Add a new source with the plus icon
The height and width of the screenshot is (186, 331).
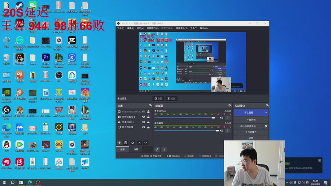click(119, 143)
